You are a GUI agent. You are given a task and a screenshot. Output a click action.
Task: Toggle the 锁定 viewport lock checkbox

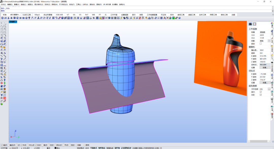[261, 44]
